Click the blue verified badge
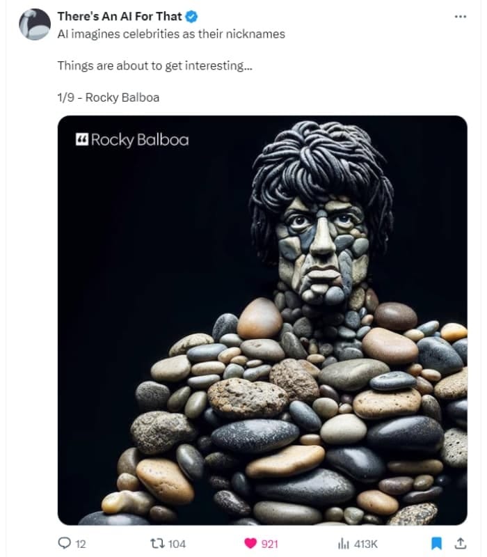Viewport: 487px width, 557px height. pyautogui.click(x=192, y=16)
